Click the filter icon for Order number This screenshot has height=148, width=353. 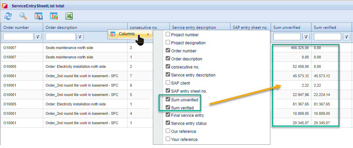click(38, 37)
